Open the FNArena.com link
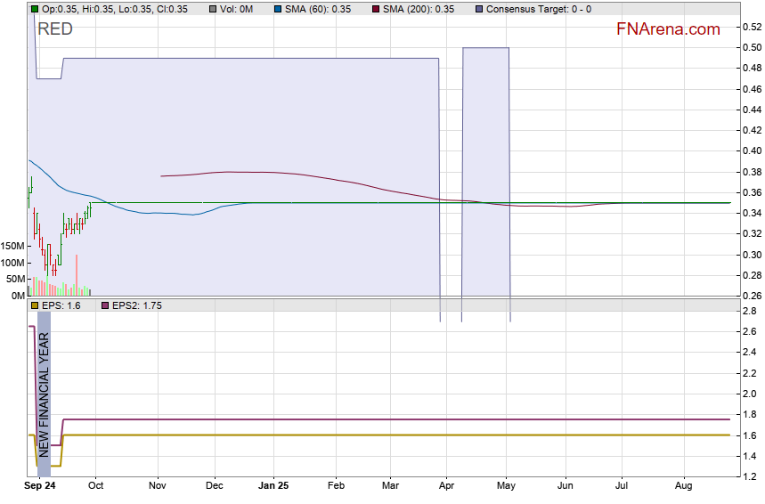 pyautogui.click(x=668, y=29)
